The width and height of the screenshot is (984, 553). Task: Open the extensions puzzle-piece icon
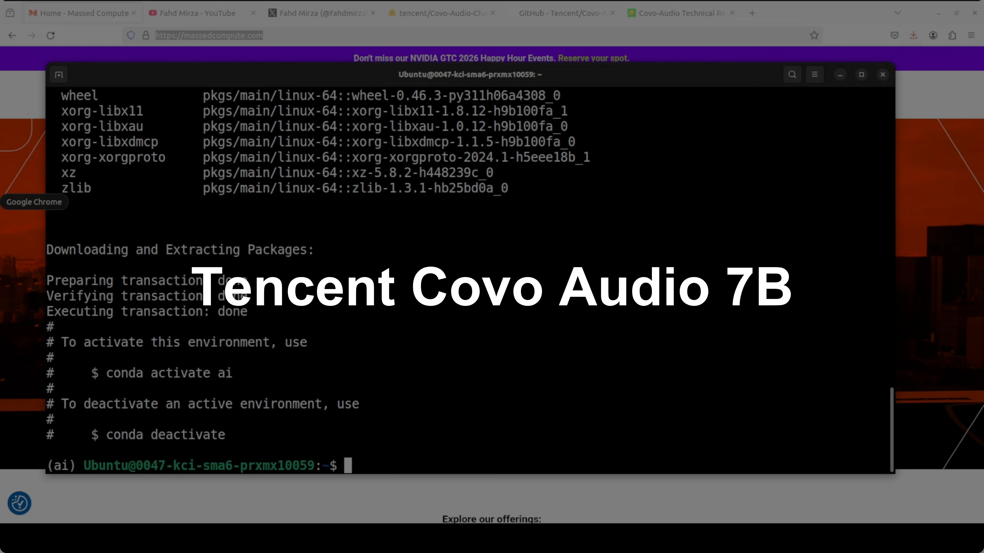pyautogui.click(x=952, y=35)
